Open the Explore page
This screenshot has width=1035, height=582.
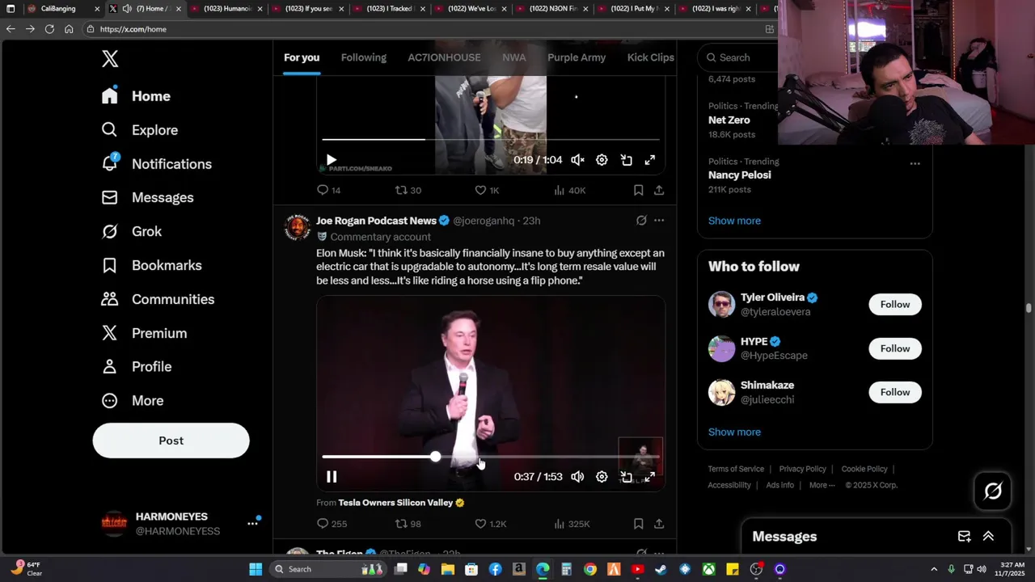pos(139,130)
